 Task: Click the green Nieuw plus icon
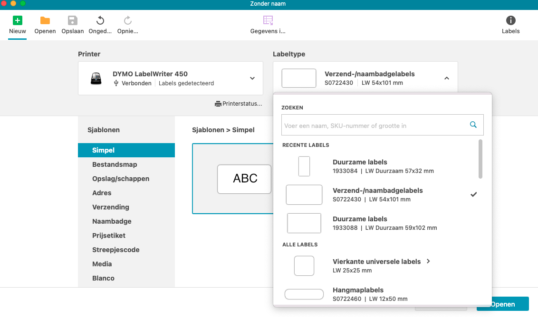click(18, 20)
